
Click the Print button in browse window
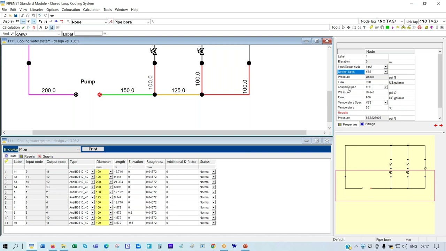coord(93,149)
